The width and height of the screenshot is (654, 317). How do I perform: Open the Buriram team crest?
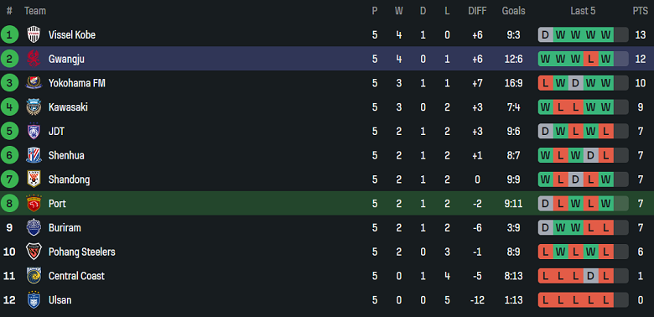pos(34,227)
